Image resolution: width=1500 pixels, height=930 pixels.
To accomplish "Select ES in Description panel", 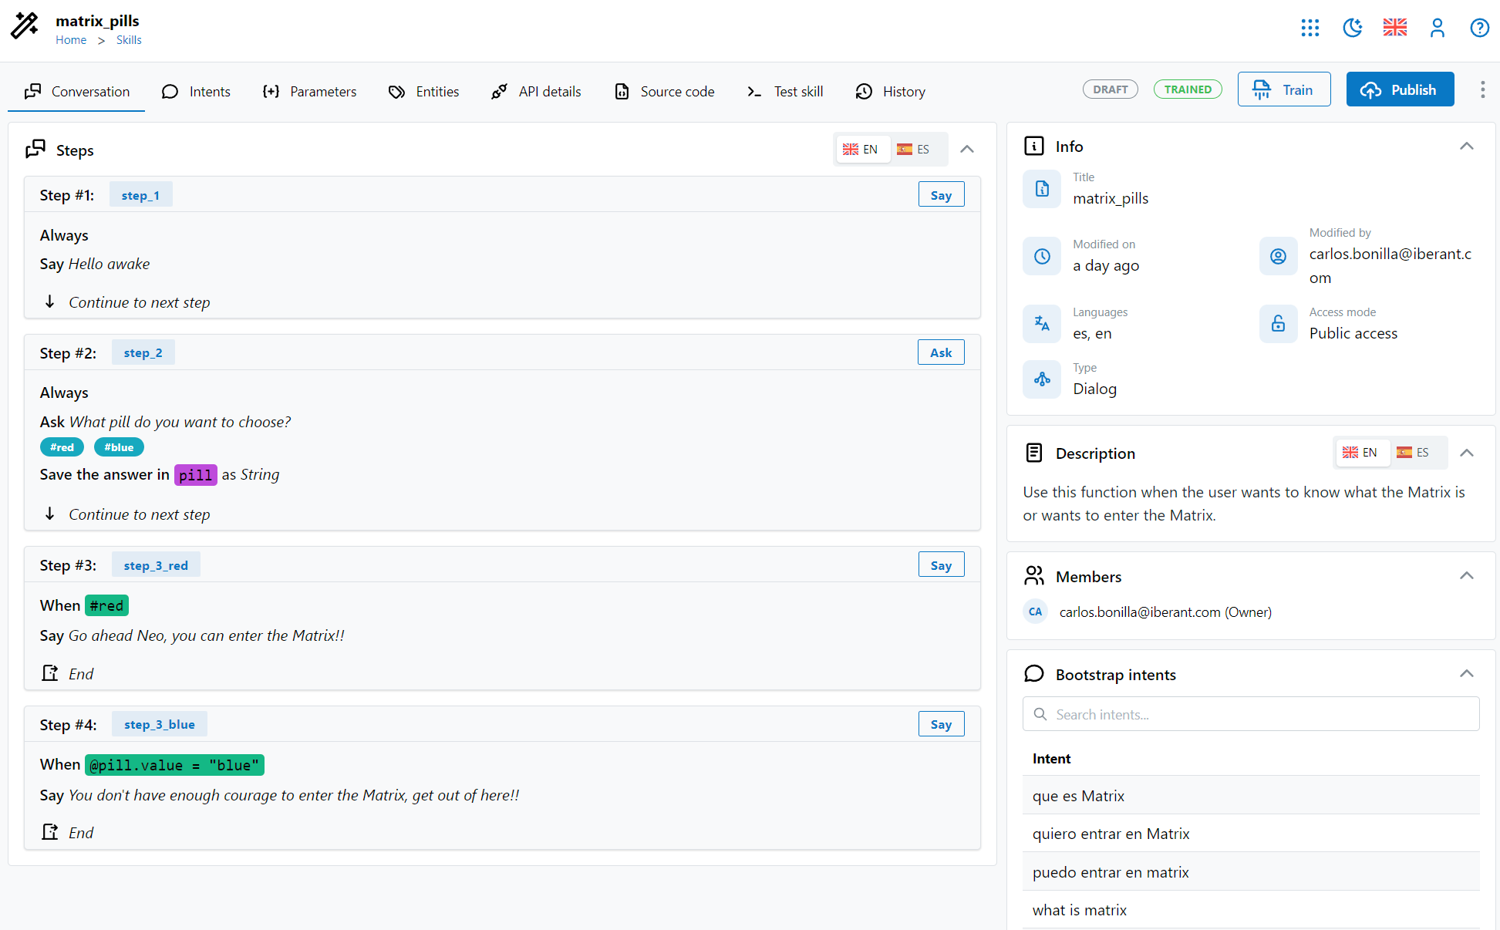I will click(x=1414, y=453).
